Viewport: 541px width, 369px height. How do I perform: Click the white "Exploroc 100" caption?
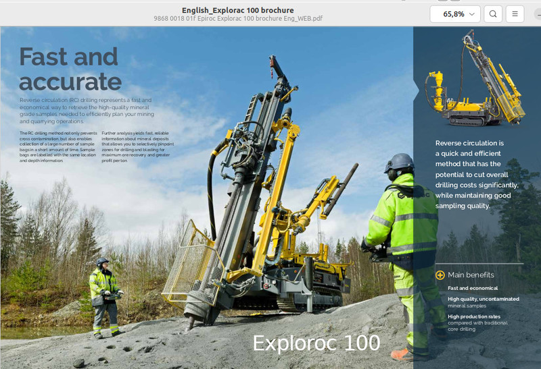[316, 343]
